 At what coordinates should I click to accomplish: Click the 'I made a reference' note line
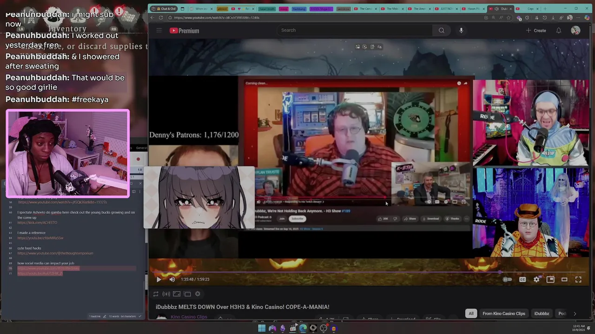tap(32, 233)
